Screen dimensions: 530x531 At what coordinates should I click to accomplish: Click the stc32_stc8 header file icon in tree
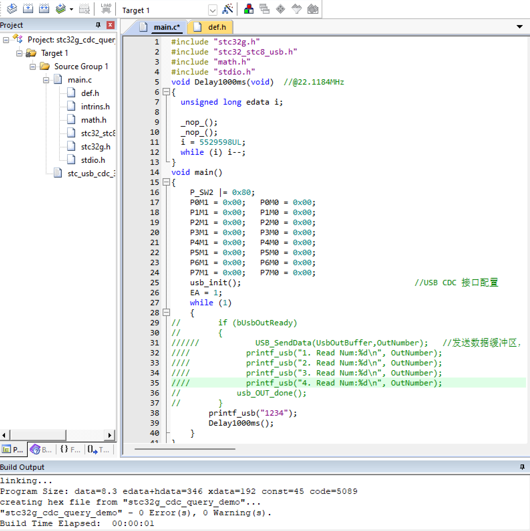tap(71, 133)
